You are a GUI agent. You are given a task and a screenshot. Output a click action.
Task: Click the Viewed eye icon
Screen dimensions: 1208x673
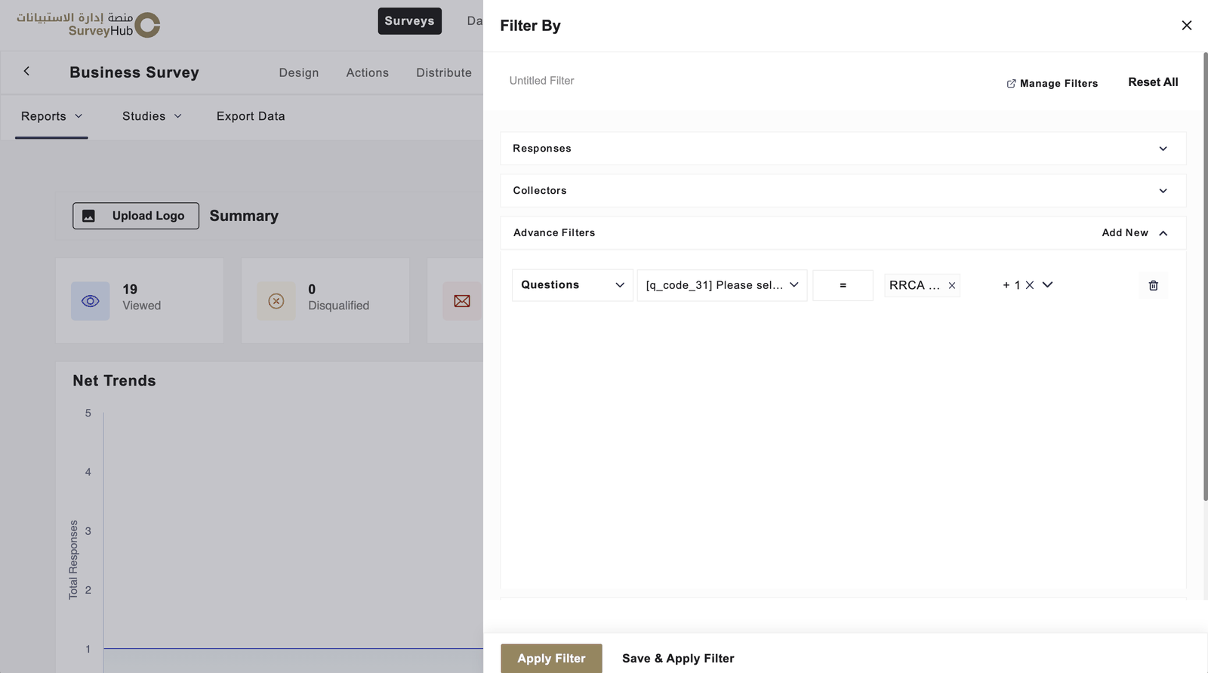91,301
